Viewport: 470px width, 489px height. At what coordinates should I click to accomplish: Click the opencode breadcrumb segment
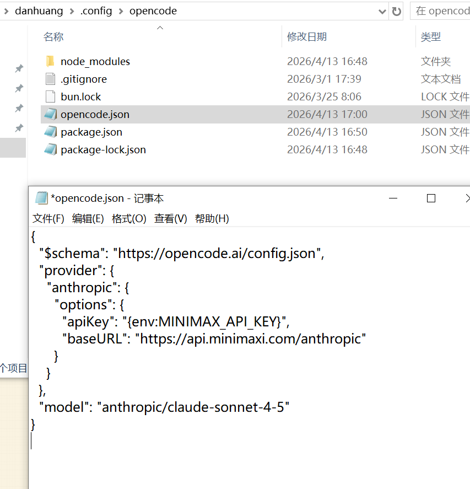[153, 11]
